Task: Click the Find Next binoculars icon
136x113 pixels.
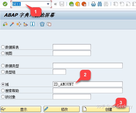Action: [106, 4]
